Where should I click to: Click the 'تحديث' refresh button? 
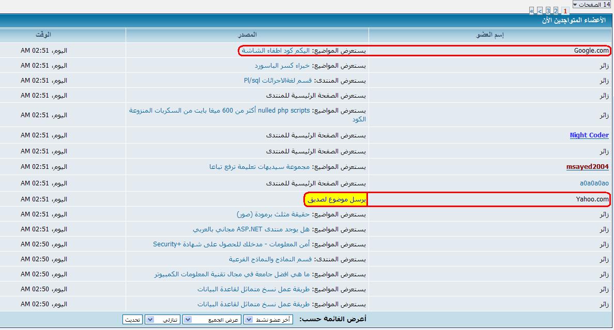(x=132, y=320)
